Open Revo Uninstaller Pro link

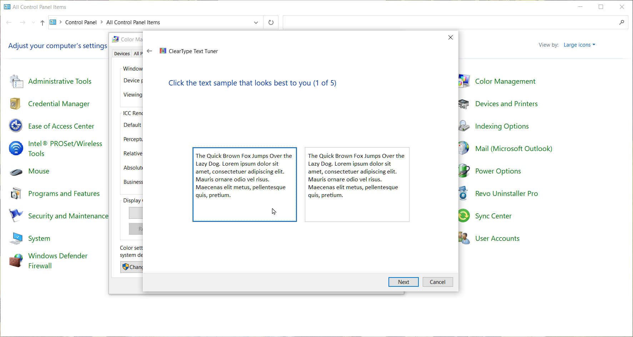point(507,194)
